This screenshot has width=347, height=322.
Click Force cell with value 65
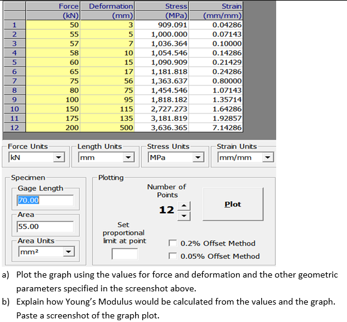click(53, 71)
